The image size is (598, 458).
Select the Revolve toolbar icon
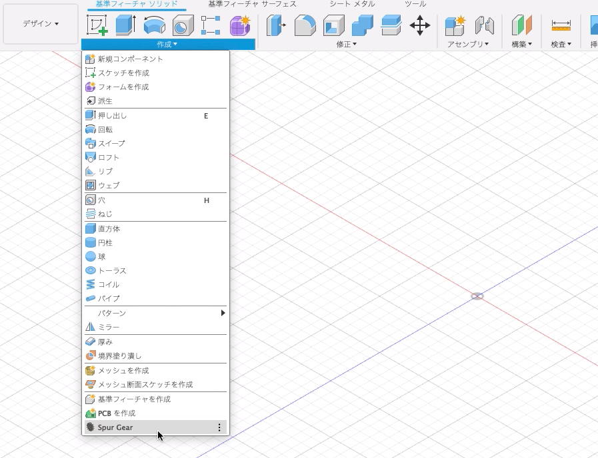click(155, 25)
